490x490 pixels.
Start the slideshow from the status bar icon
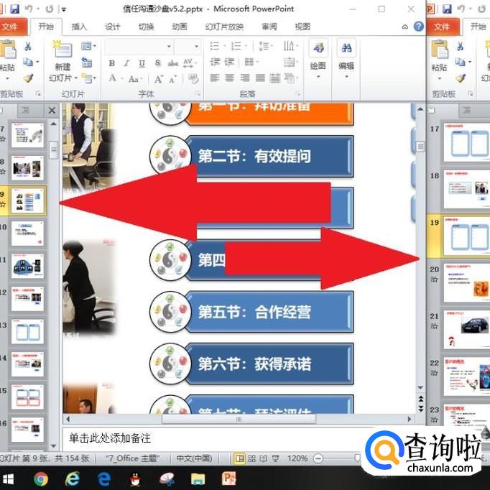point(275,458)
